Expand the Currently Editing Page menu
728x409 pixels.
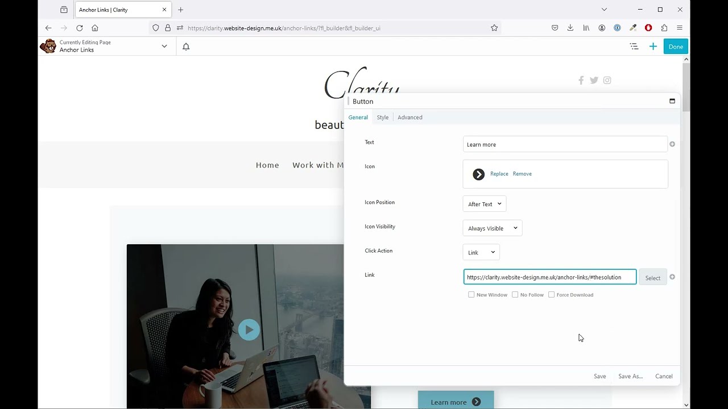164,47
